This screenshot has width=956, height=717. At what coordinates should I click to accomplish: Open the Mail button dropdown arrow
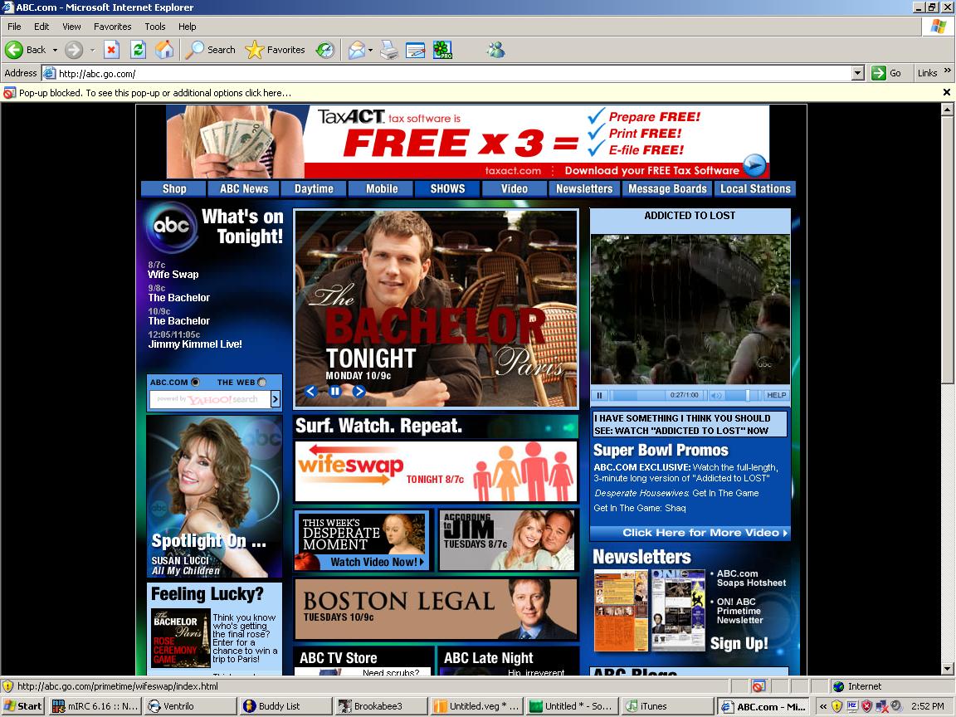[x=370, y=50]
